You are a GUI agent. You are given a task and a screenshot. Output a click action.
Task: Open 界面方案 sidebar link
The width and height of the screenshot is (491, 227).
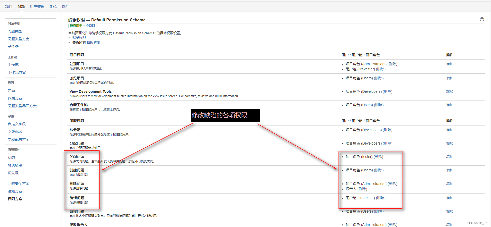15,98
